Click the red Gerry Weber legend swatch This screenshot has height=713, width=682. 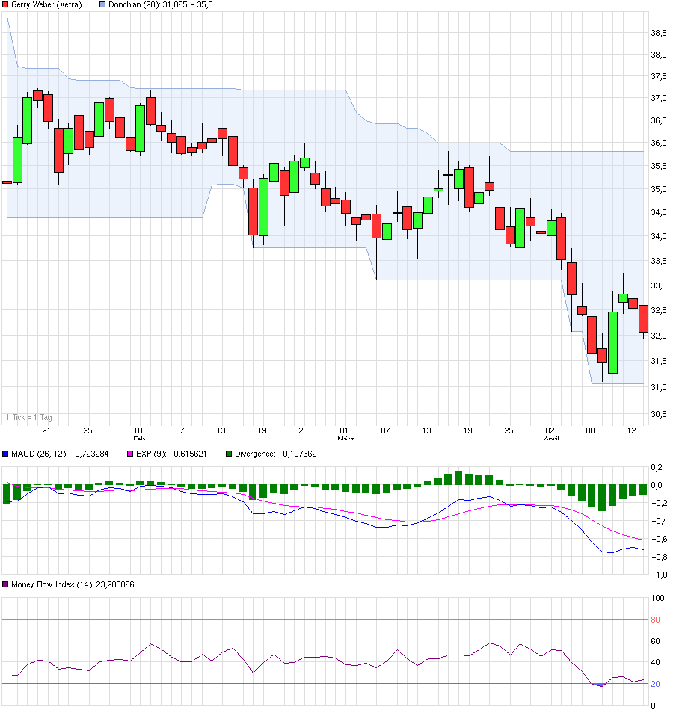[6, 5]
